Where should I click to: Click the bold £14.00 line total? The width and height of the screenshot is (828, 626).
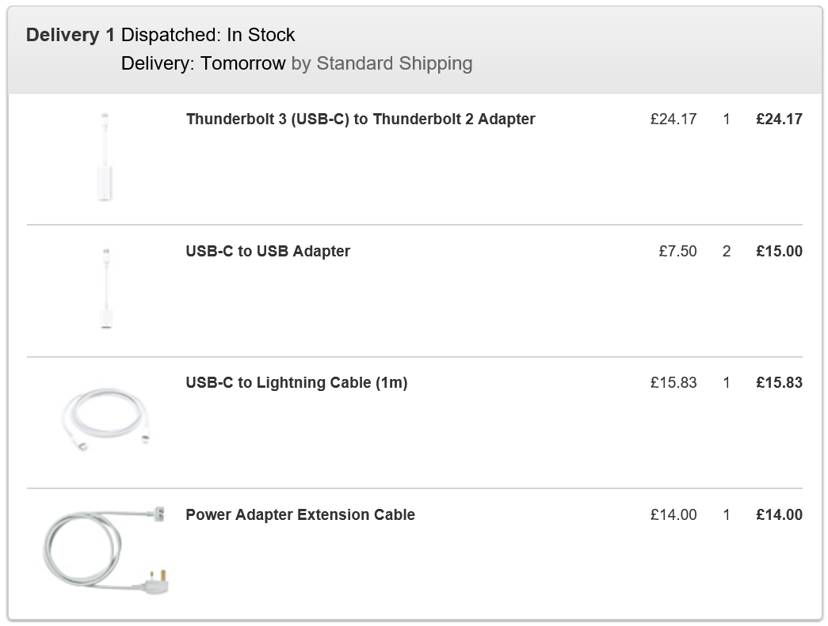[779, 515]
